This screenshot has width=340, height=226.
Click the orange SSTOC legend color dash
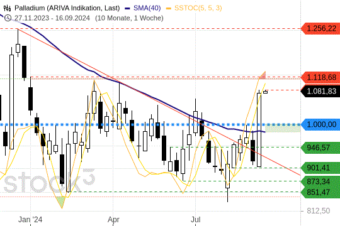coord(169,9)
